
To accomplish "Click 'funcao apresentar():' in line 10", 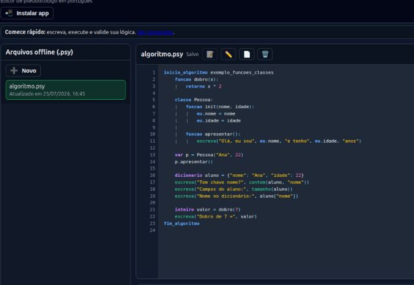I will pyautogui.click(x=213, y=134).
